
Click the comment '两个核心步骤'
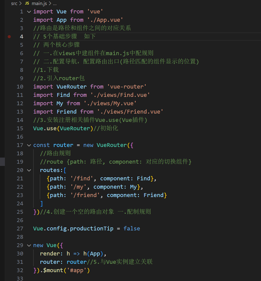(x=61, y=45)
